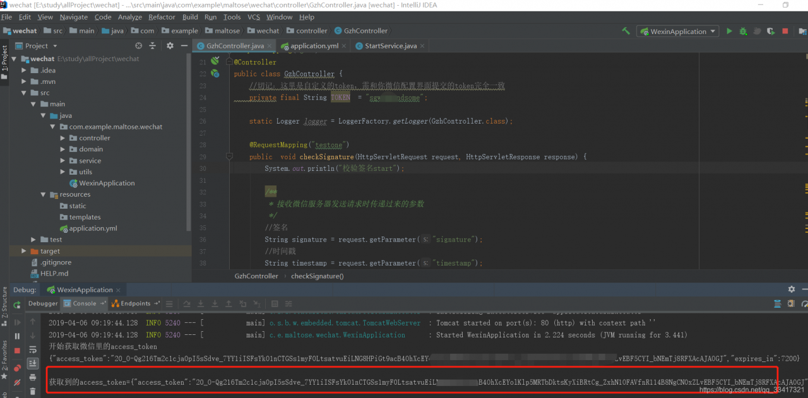Click the maltose segment in the navigation bar
Image resolution: width=808 pixels, height=398 pixels.
click(x=222, y=31)
